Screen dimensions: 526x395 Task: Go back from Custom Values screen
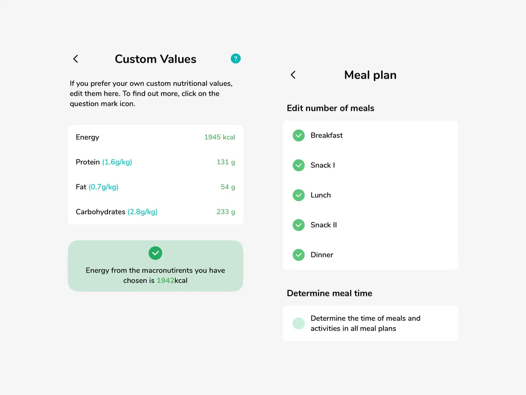click(76, 59)
